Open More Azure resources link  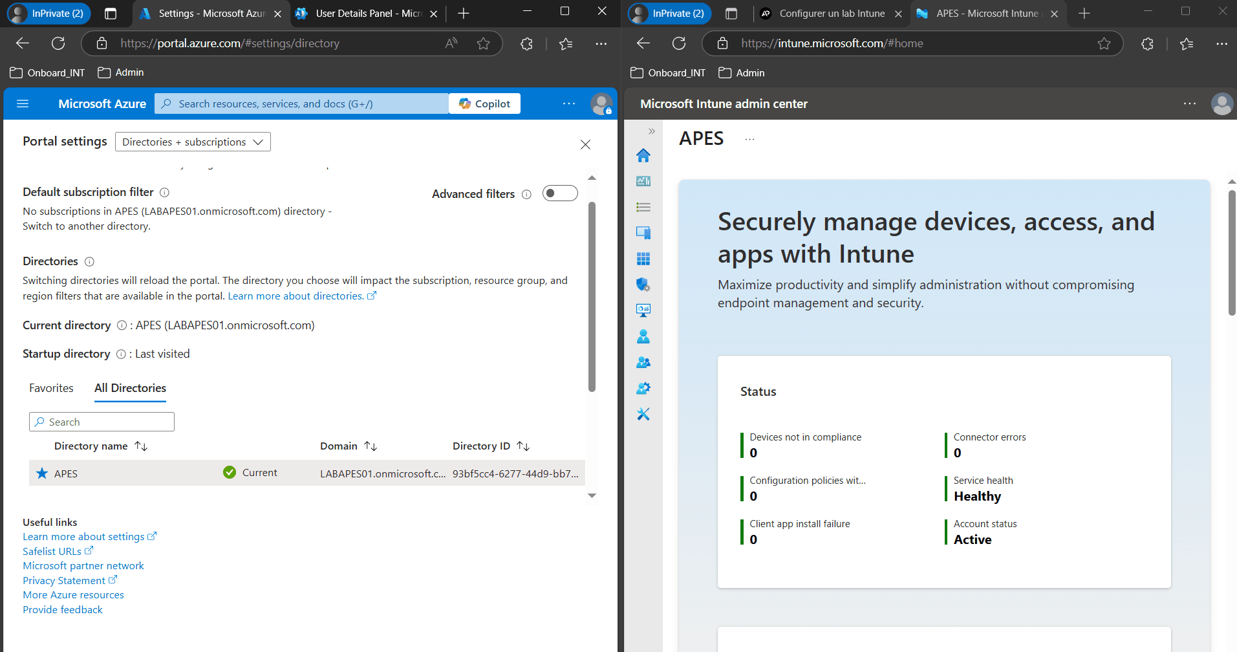pos(73,594)
